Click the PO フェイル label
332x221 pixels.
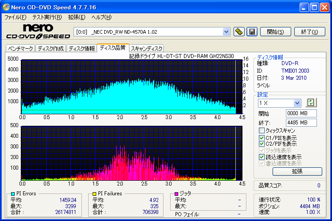tap(187, 214)
